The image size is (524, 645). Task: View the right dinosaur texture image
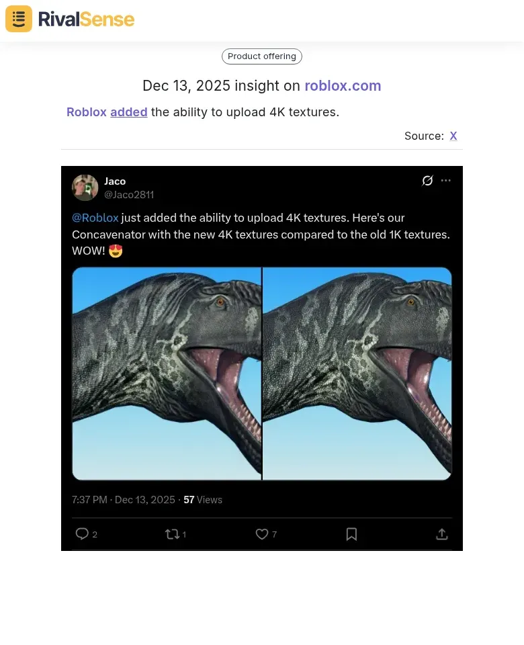[357, 374]
